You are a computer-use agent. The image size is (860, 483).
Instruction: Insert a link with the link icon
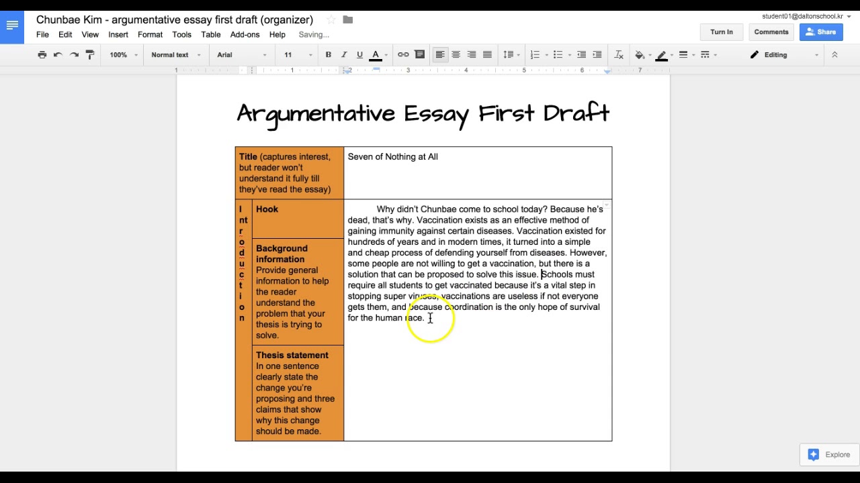coord(403,55)
